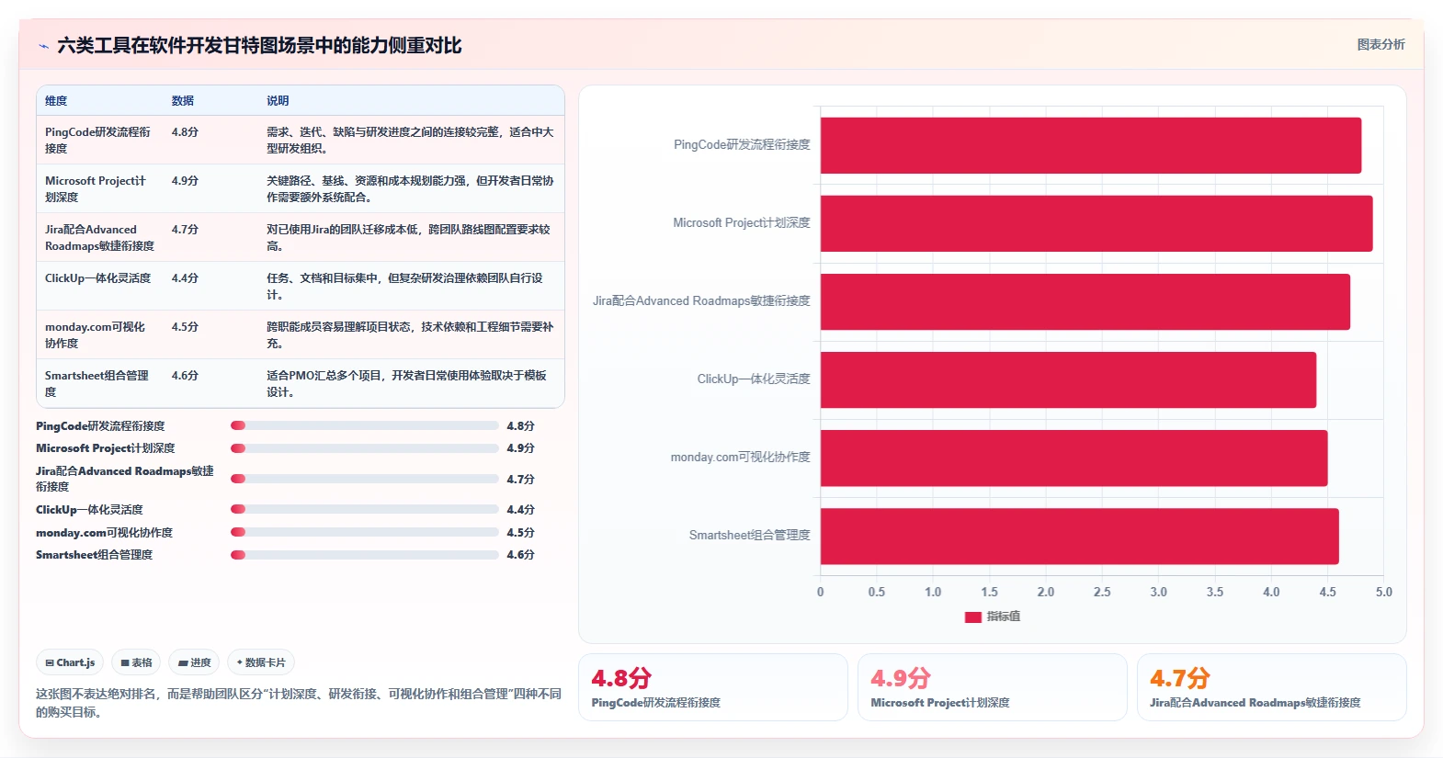Click the Microsoft Project bar in the chart

pyautogui.click(x=1096, y=223)
